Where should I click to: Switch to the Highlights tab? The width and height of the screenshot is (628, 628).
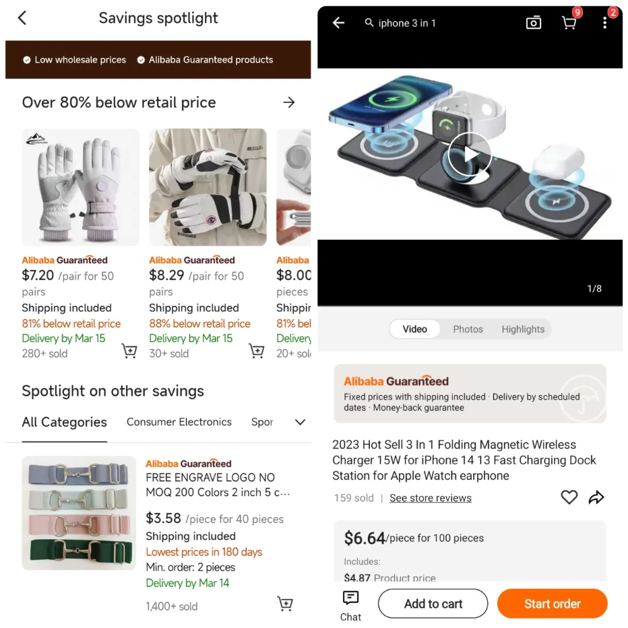(523, 329)
